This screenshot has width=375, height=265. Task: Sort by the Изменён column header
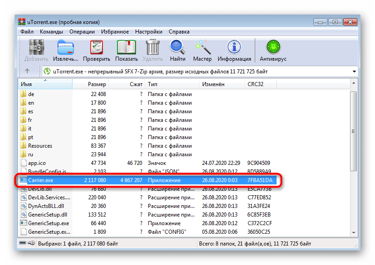[222, 84]
